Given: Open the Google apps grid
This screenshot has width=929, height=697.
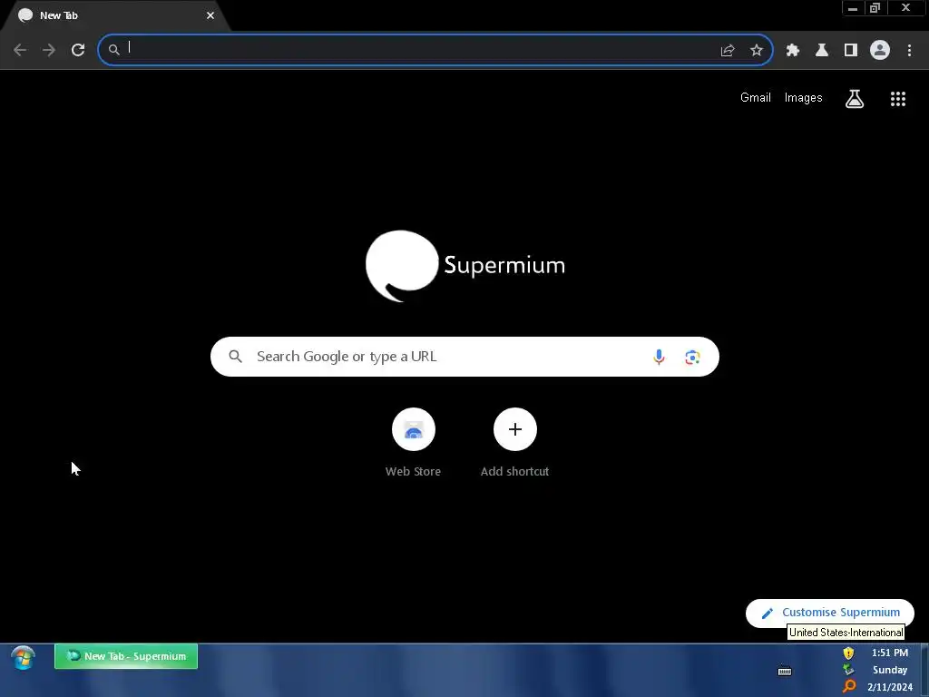Looking at the screenshot, I should [x=898, y=99].
